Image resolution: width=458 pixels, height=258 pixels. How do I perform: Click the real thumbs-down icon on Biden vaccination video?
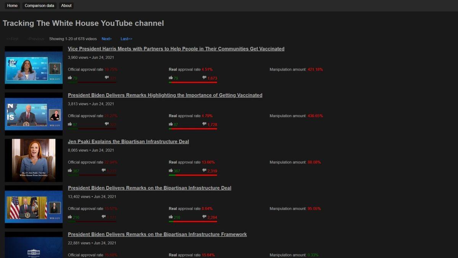coord(204,124)
